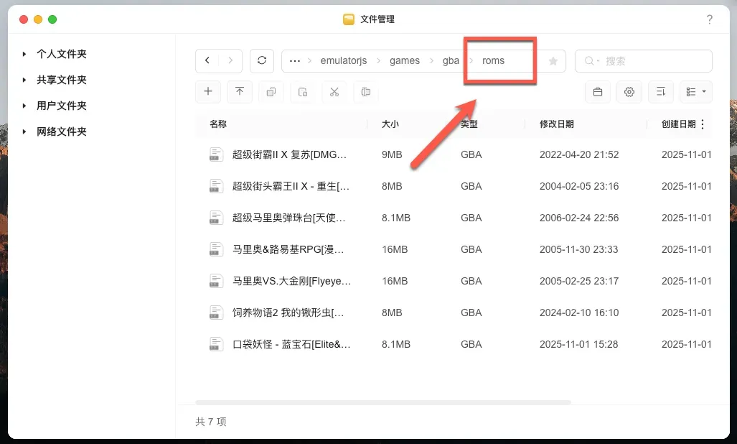Screen dimensions: 737x444
Task: Star the roms folder as favorite
Action: click(553, 61)
